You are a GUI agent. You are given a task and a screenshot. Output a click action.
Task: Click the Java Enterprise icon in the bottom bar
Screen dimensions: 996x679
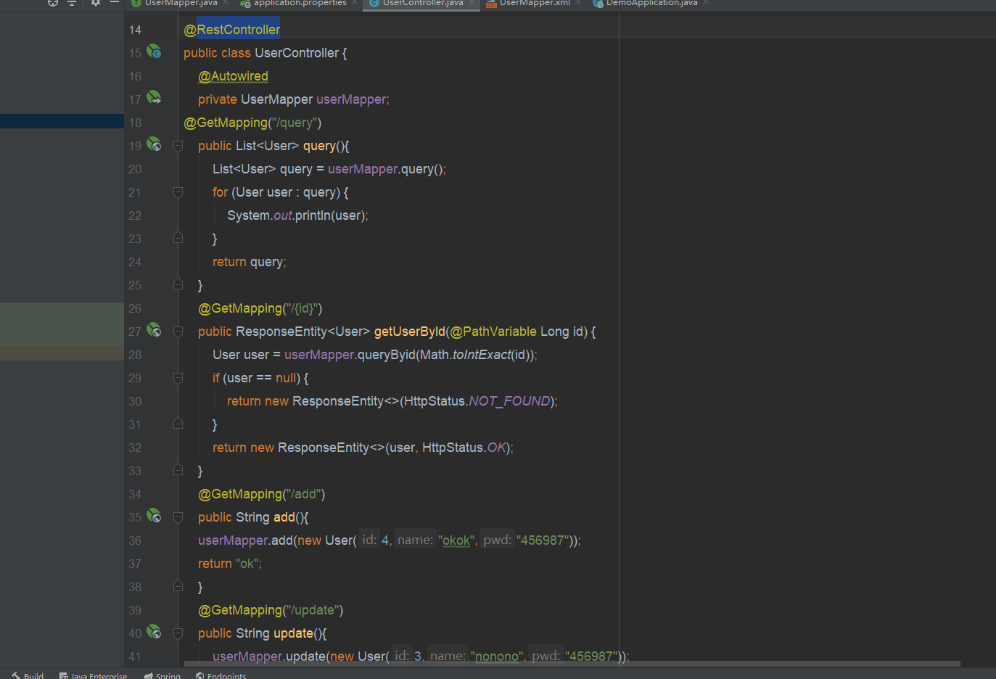pyautogui.click(x=64, y=675)
